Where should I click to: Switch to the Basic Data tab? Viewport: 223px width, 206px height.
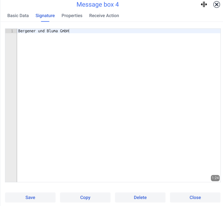pyautogui.click(x=18, y=16)
